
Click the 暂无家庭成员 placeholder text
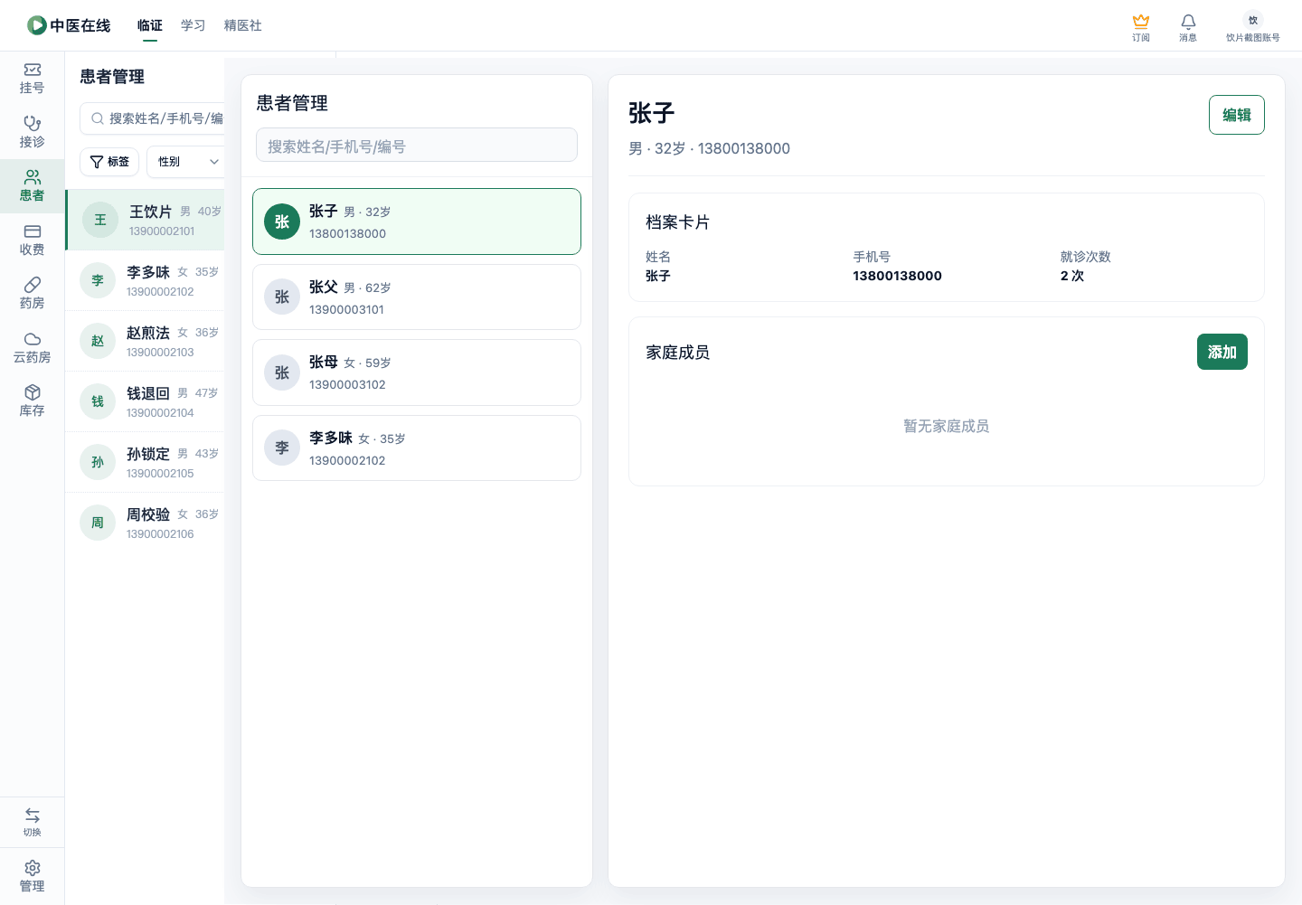tap(947, 426)
